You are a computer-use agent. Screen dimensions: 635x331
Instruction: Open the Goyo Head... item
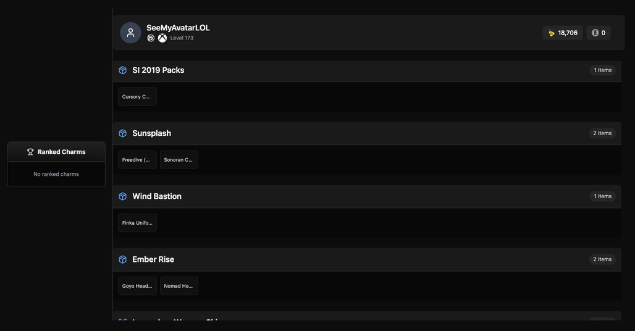(x=137, y=286)
